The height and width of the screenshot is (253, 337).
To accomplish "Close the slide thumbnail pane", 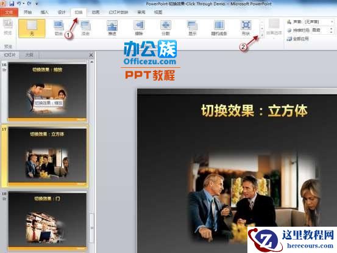I will [91, 56].
